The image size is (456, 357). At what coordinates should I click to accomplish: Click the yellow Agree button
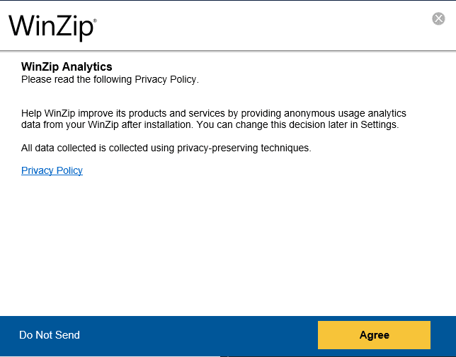tap(374, 335)
